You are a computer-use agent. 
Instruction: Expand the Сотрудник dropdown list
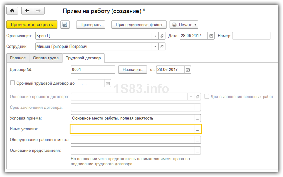pyautogui.click(x=155, y=47)
